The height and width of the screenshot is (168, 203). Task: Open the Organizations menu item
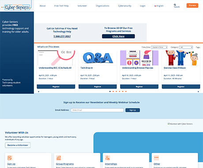102,6
